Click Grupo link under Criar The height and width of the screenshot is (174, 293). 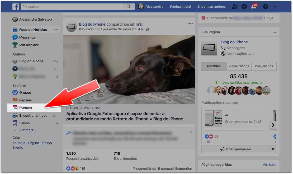[x=47, y=143]
